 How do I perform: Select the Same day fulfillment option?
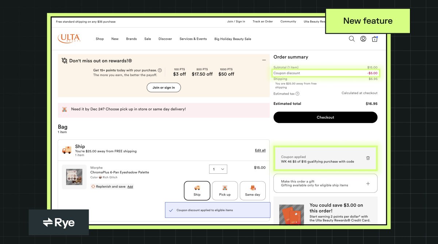tap(253, 190)
